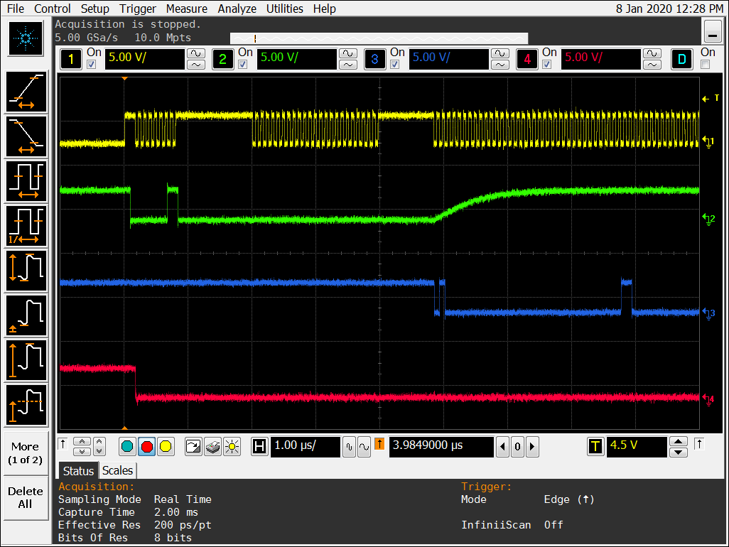Open the Control menu
This screenshot has height=547, width=729.
(52, 9)
